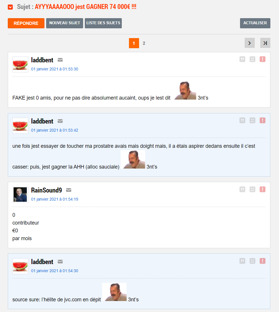Screen dimensions: 279x312
Task: Click envelope icon next to first laddbent
Action: [x=60, y=60]
